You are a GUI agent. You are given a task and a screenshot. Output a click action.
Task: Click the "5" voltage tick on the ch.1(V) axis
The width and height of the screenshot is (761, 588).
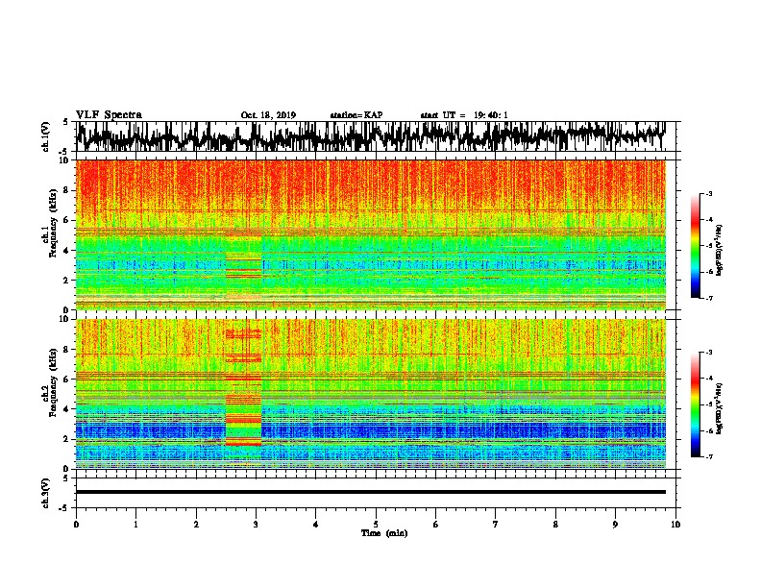click(66, 122)
